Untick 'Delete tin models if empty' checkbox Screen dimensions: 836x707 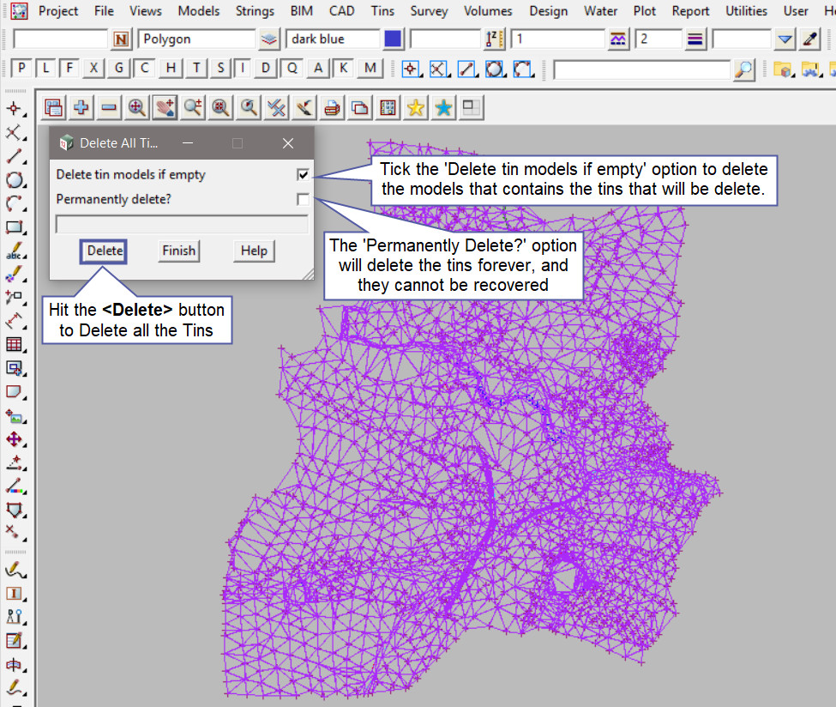click(x=303, y=175)
